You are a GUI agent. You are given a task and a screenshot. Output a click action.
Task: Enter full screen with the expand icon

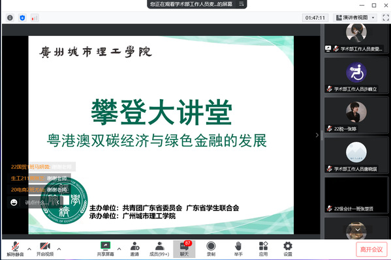click(386, 18)
